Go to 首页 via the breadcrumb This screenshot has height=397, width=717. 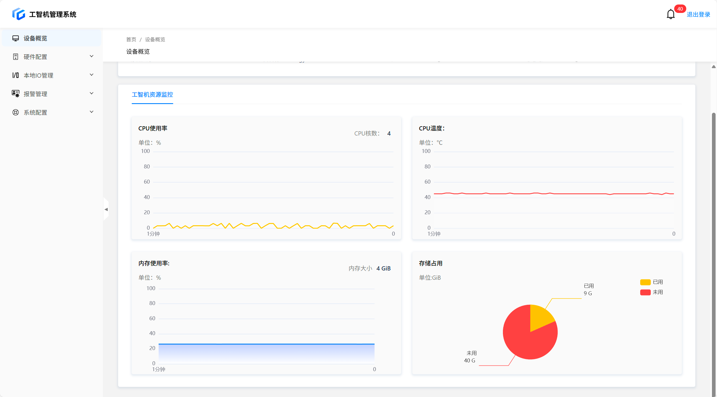[x=131, y=39]
